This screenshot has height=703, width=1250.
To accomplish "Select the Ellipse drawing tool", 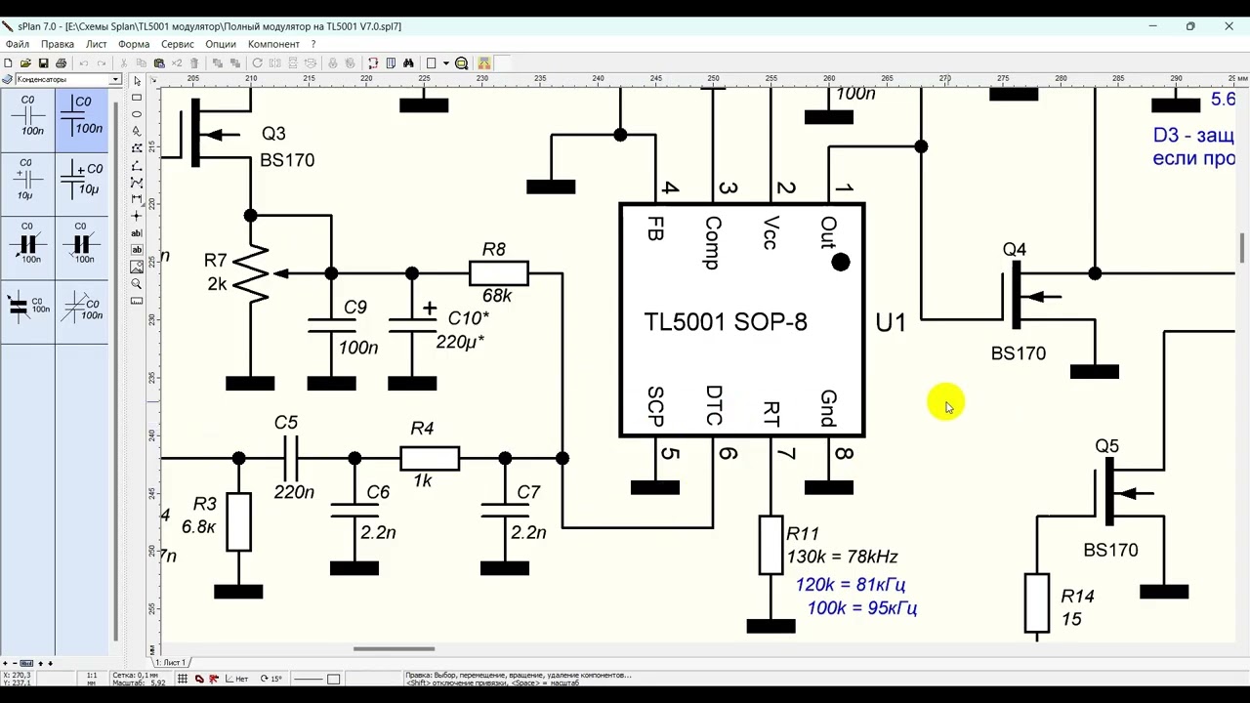I will [x=137, y=114].
